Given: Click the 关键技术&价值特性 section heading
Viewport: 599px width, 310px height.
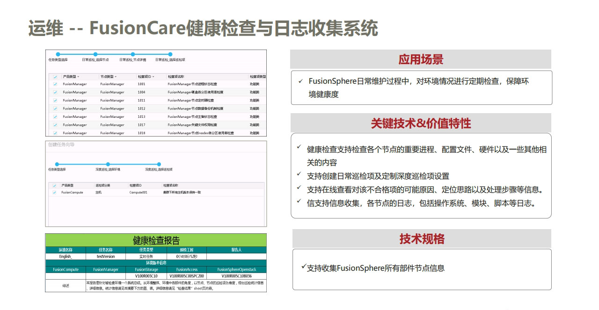Looking at the screenshot, I should [421, 123].
